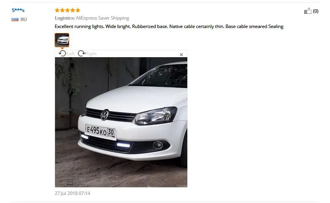The width and height of the screenshot is (330, 203).
Task: Click the (0) helpful vote count
Action: [x=315, y=11]
